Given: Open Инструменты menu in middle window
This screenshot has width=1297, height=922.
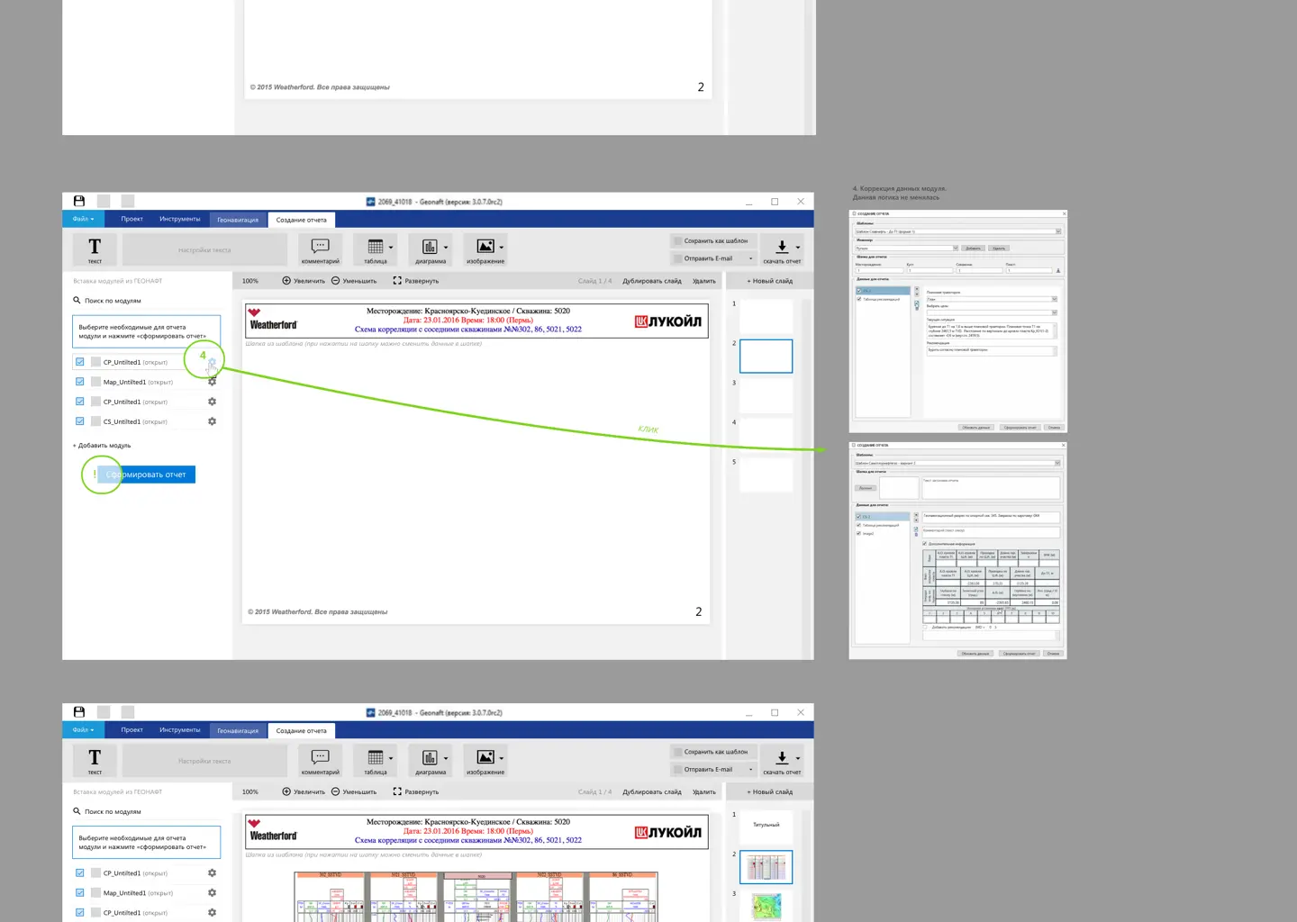Looking at the screenshot, I should point(180,219).
